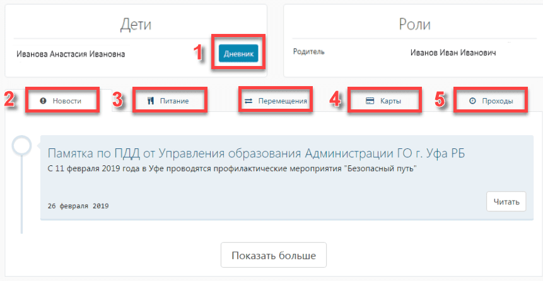The width and height of the screenshot is (543, 281).
Task: Click the news date 26 февраля 2019
Action: [78, 206]
